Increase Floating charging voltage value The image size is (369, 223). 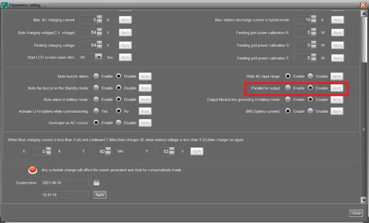click(99, 43)
